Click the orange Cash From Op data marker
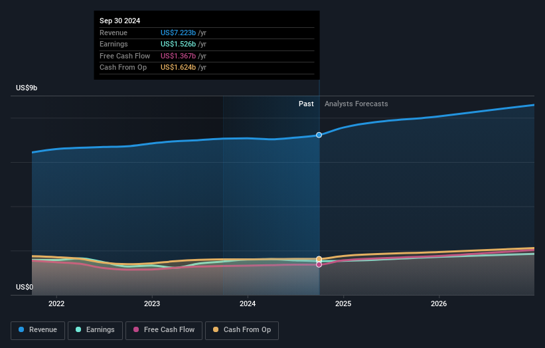 click(x=319, y=259)
